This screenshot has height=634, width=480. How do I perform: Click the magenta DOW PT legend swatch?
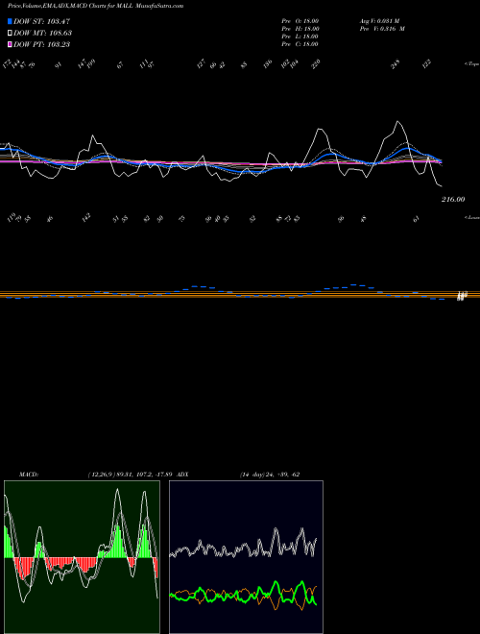(x=10, y=44)
